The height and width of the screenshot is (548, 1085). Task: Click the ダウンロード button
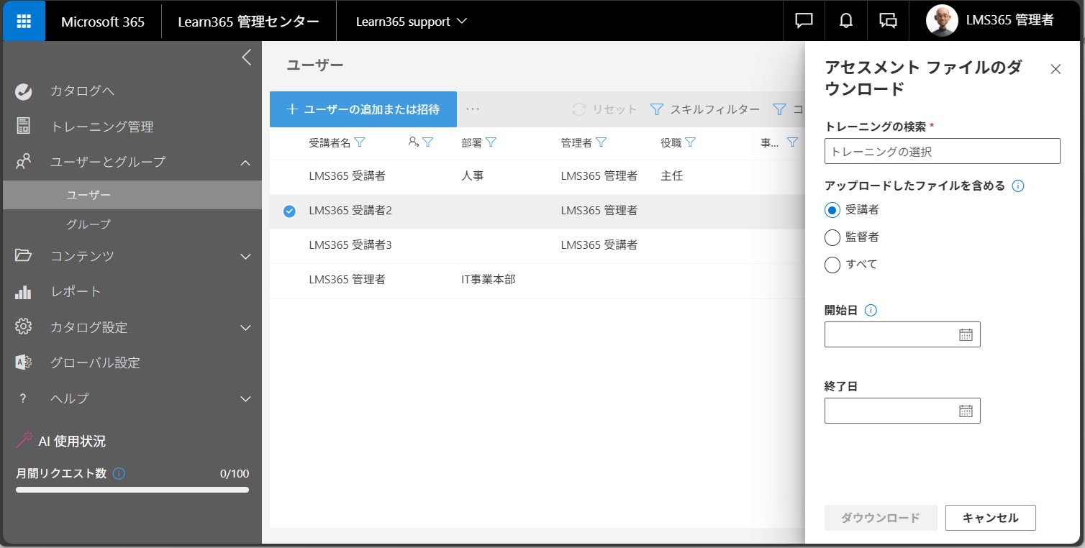pos(881,518)
